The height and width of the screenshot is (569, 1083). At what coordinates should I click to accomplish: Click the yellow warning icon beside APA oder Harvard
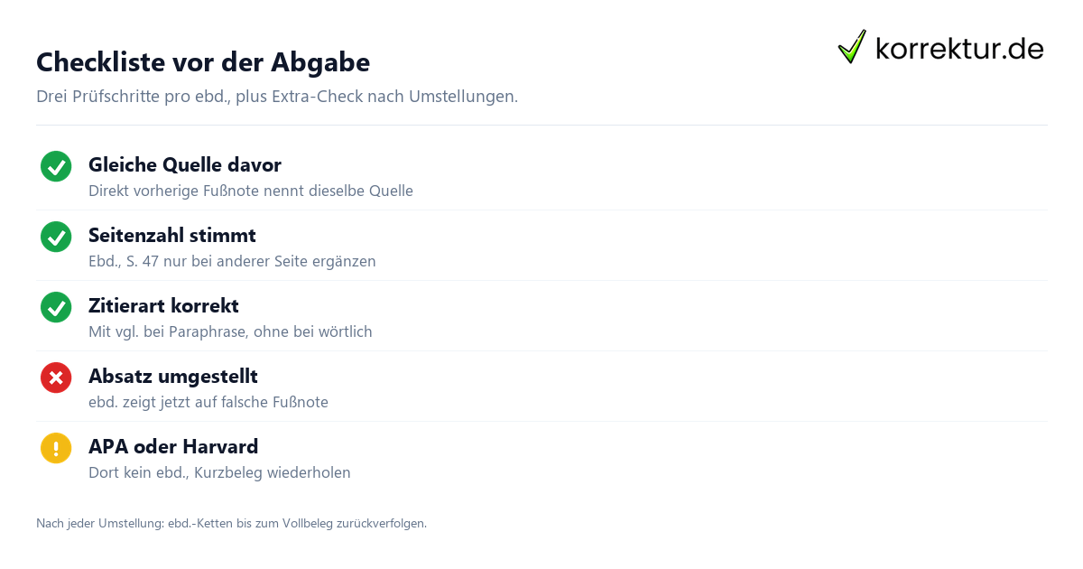pos(56,448)
